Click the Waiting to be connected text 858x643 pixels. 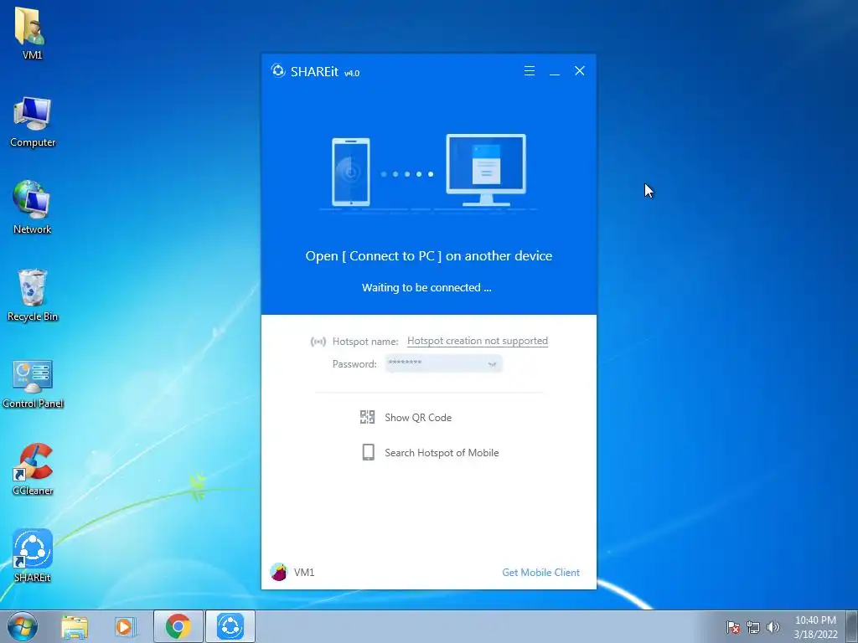[x=426, y=288]
